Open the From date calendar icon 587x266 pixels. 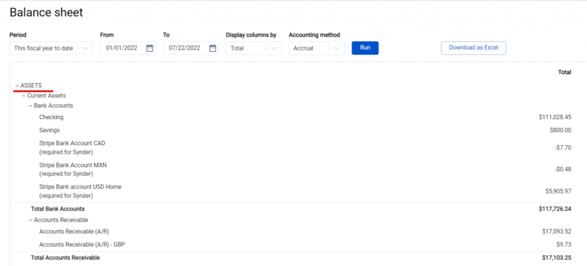pos(150,48)
